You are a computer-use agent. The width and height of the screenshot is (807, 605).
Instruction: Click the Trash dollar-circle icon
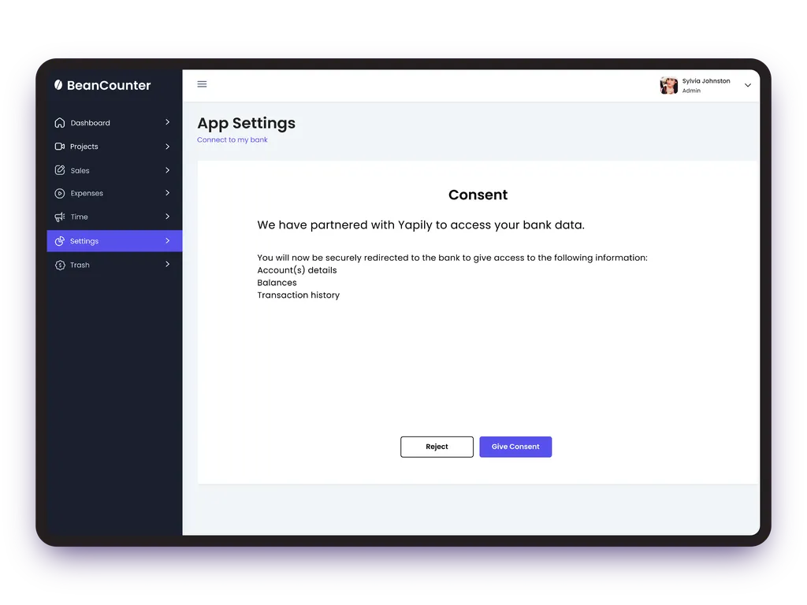(60, 265)
